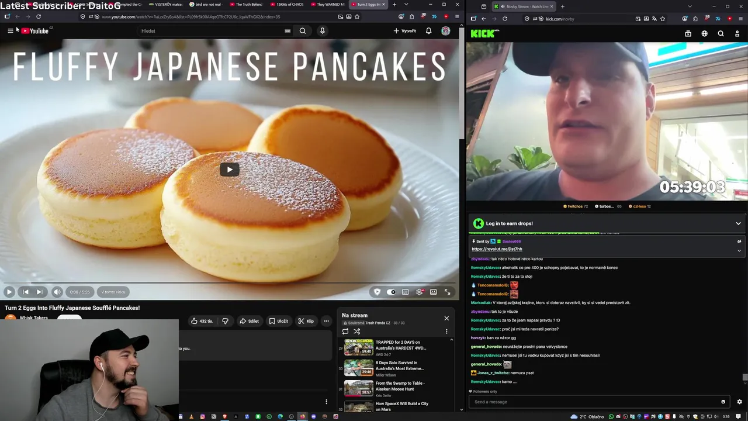Open the Na stream playlist options menu
Viewport: 748px width, 421px height.
pyautogui.click(x=446, y=332)
